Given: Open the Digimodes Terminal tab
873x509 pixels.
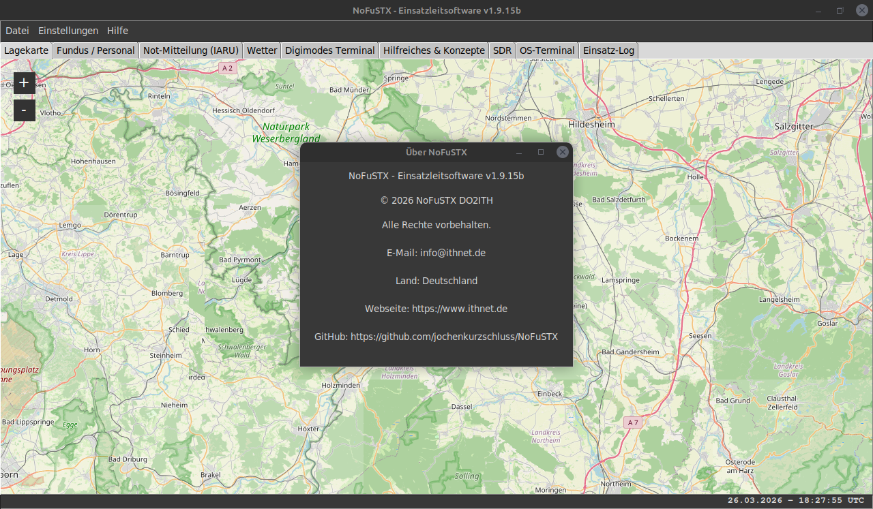Looking at the screenshot, I should pos(330,50).
